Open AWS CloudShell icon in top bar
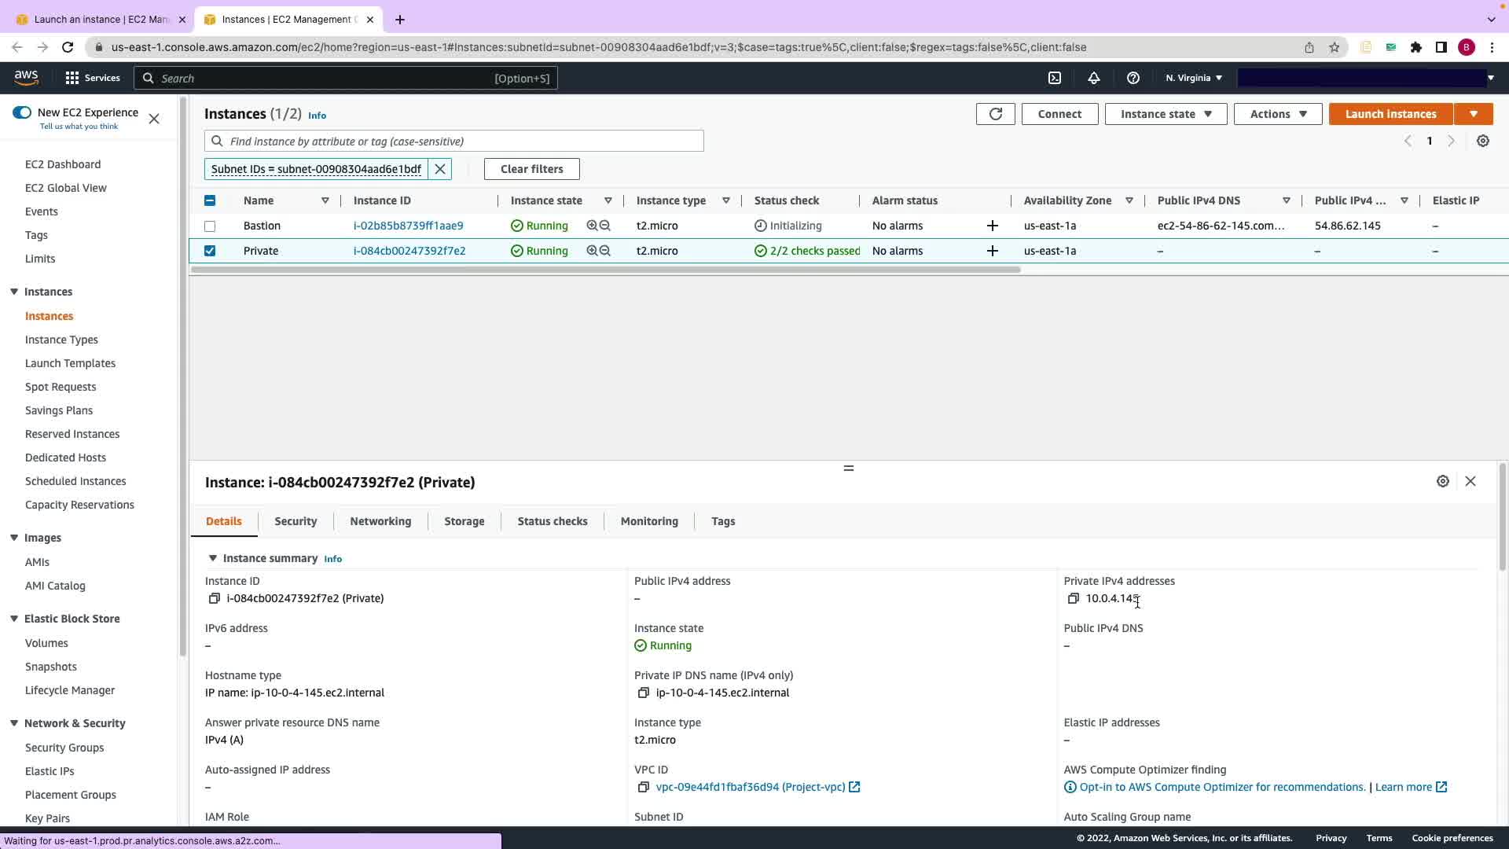Screen dimensions: 1509x849 point(1055,78)
